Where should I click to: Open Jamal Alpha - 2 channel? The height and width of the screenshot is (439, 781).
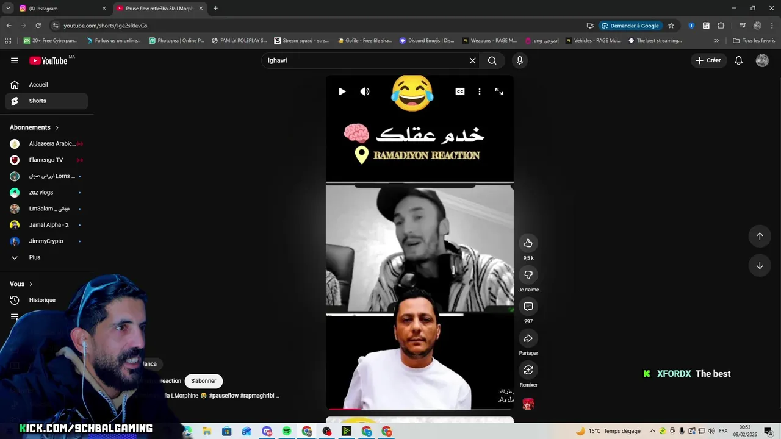(46, 225)
